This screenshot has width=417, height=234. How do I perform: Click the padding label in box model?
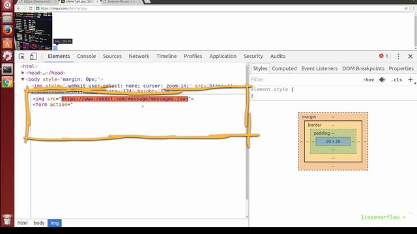[321, 133]
